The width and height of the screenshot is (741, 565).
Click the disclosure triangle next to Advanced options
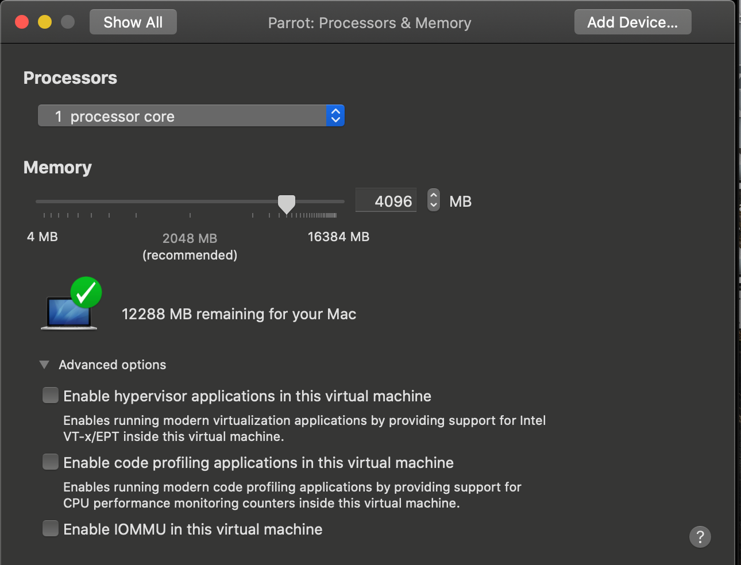[x=44, y=364]
